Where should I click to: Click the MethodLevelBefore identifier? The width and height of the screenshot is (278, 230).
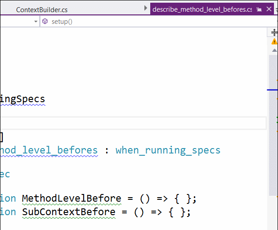tap(72, 198)
